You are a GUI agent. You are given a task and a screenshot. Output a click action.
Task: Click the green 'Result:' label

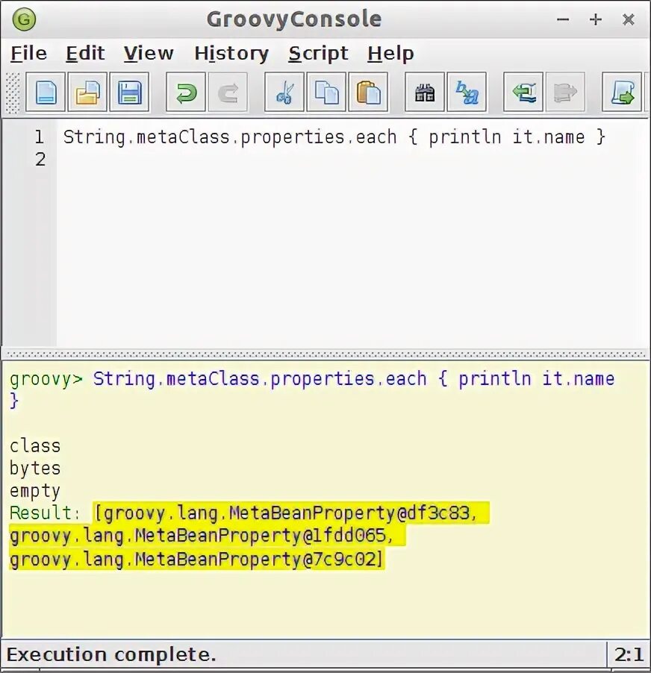point(45,513)
